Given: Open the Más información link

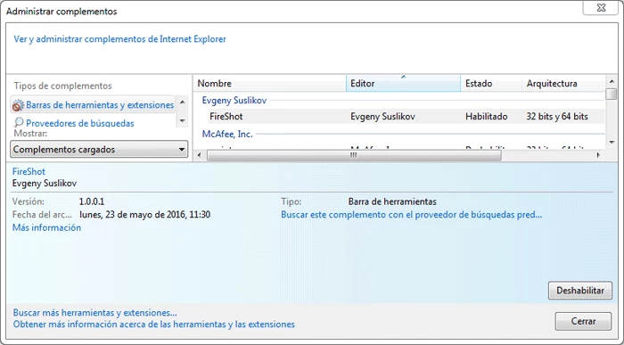Looking at the screenshot, I should 46,227.
